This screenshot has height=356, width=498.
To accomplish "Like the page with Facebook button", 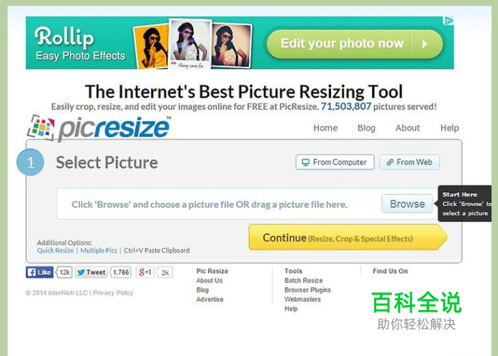I will (40, 273).
